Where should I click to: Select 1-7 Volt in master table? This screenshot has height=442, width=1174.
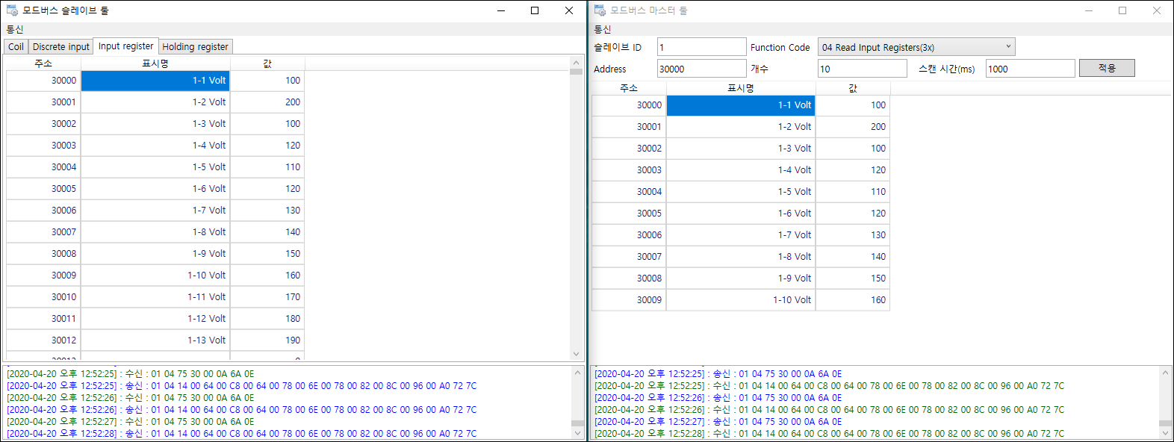coord(741,235)
